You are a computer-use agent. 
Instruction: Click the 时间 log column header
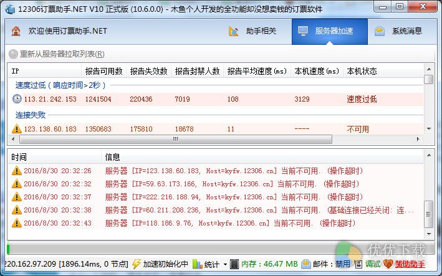(x=55, y=157)
